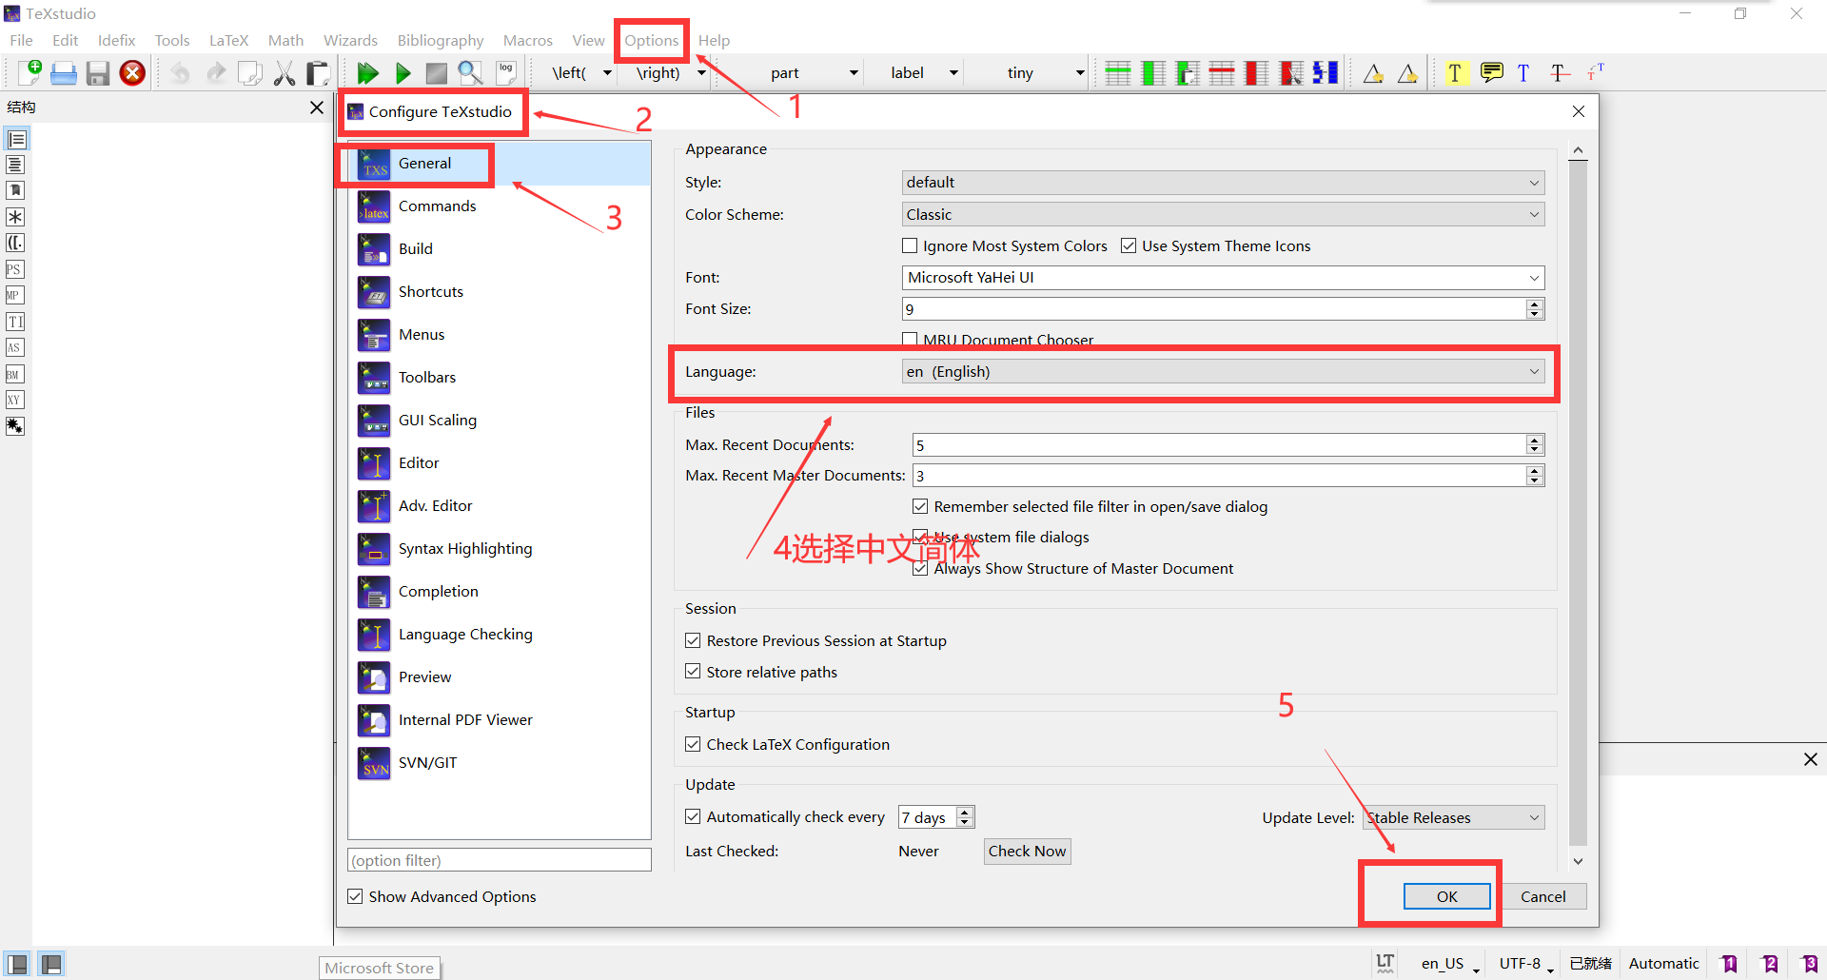Open the log file icon
This screenshot has height=980, width=1827.
[x=506, y=72]
